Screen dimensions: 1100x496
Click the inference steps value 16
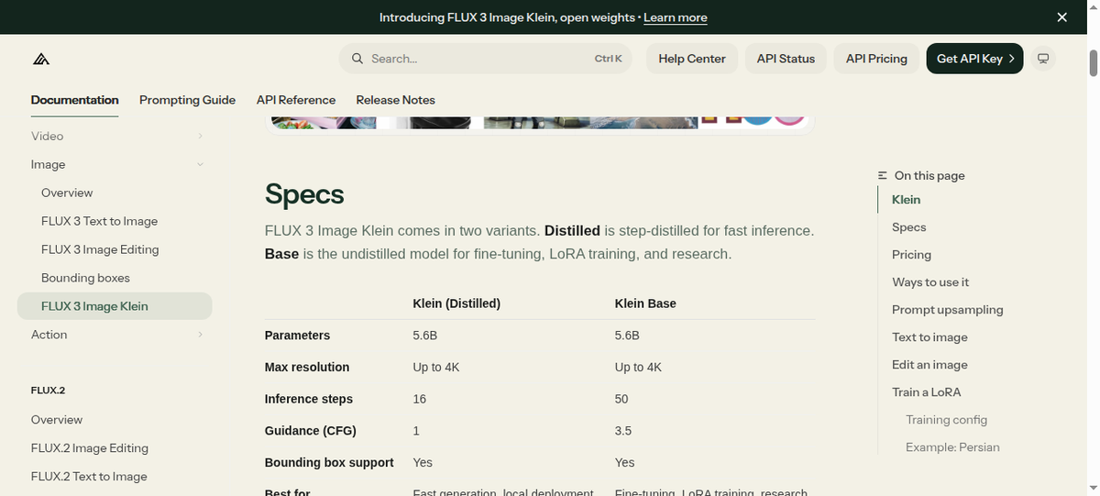[x=420, y=399]
